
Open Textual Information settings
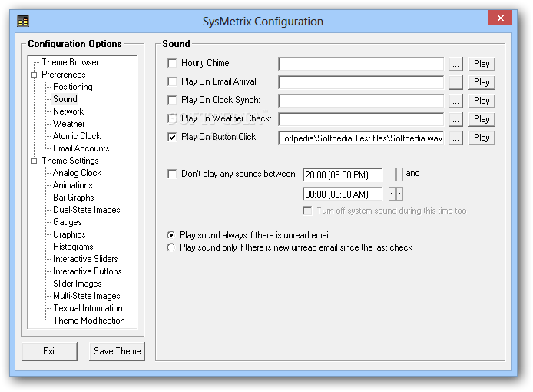[88, 308]
